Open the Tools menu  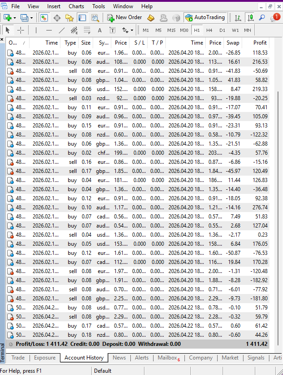pyautogui.click(x=99, y=6)
